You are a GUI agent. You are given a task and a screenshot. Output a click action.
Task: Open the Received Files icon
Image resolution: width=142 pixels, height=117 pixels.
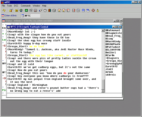pyautogui.click(x=74, y=10)
